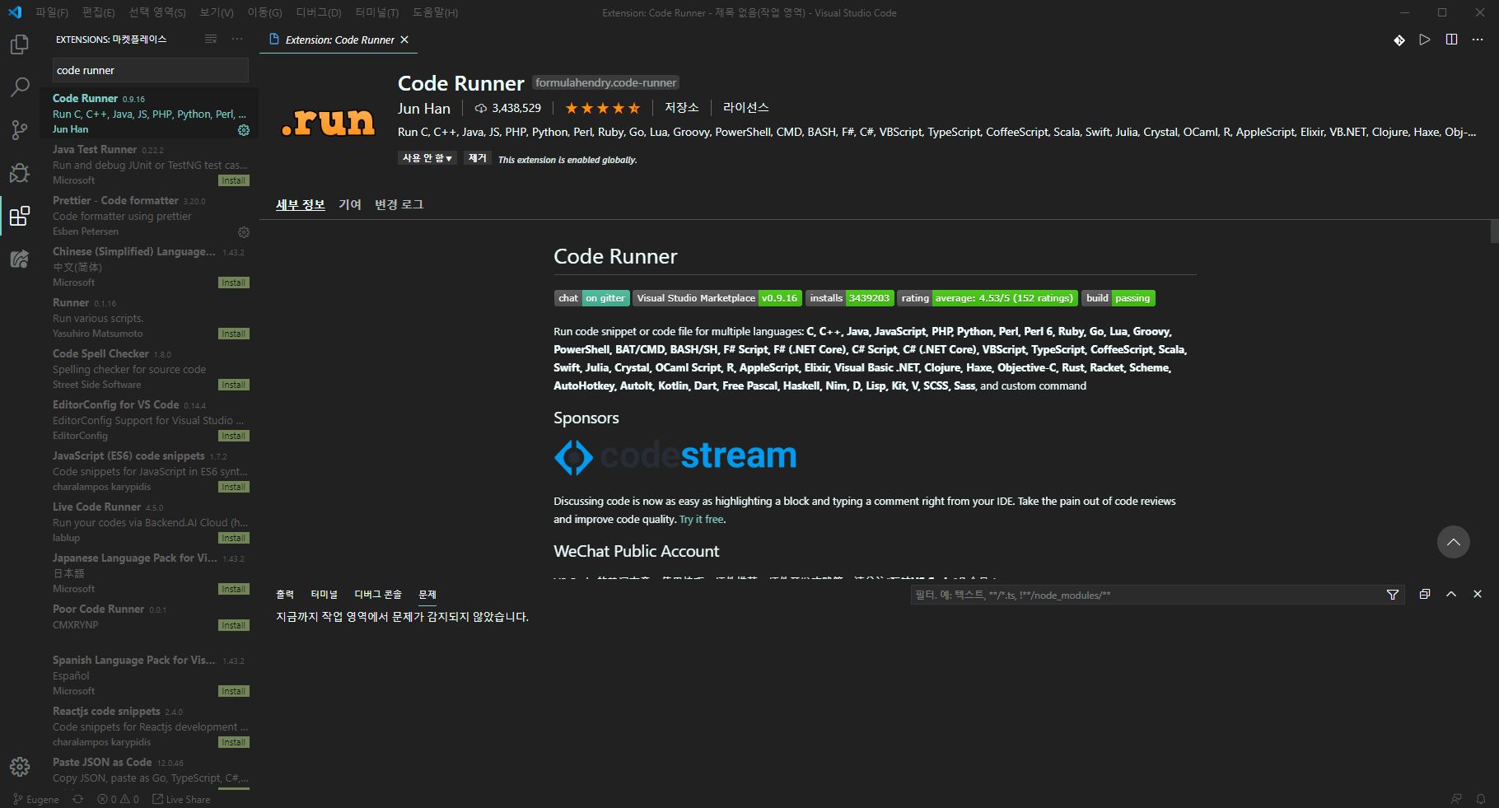The height and width of the screenshot is (808, 1499).
Task: Click the chat on gitter badge
Action: [591, 298]
